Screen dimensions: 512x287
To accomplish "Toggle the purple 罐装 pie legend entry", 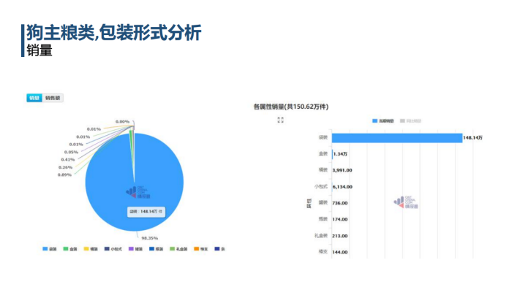I will [x=136, y=249].
